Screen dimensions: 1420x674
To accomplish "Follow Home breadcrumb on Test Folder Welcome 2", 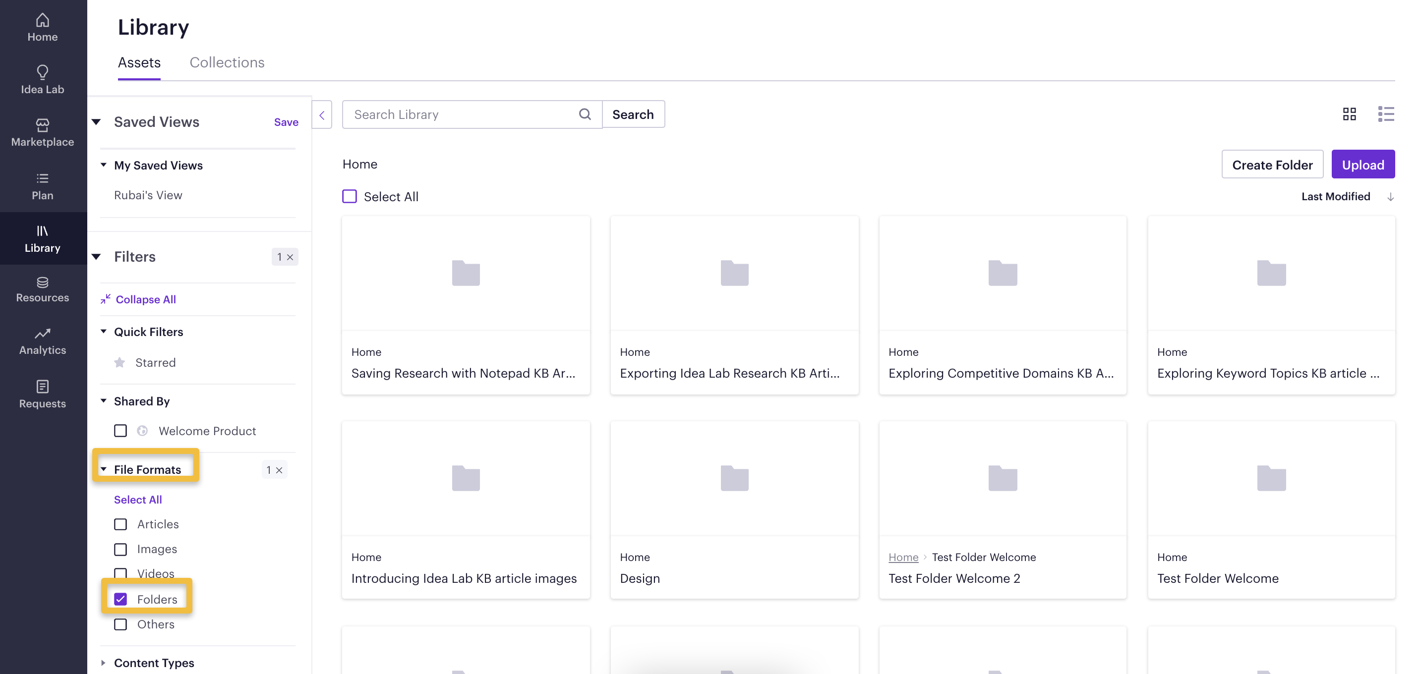I will (x=903, y=557).
